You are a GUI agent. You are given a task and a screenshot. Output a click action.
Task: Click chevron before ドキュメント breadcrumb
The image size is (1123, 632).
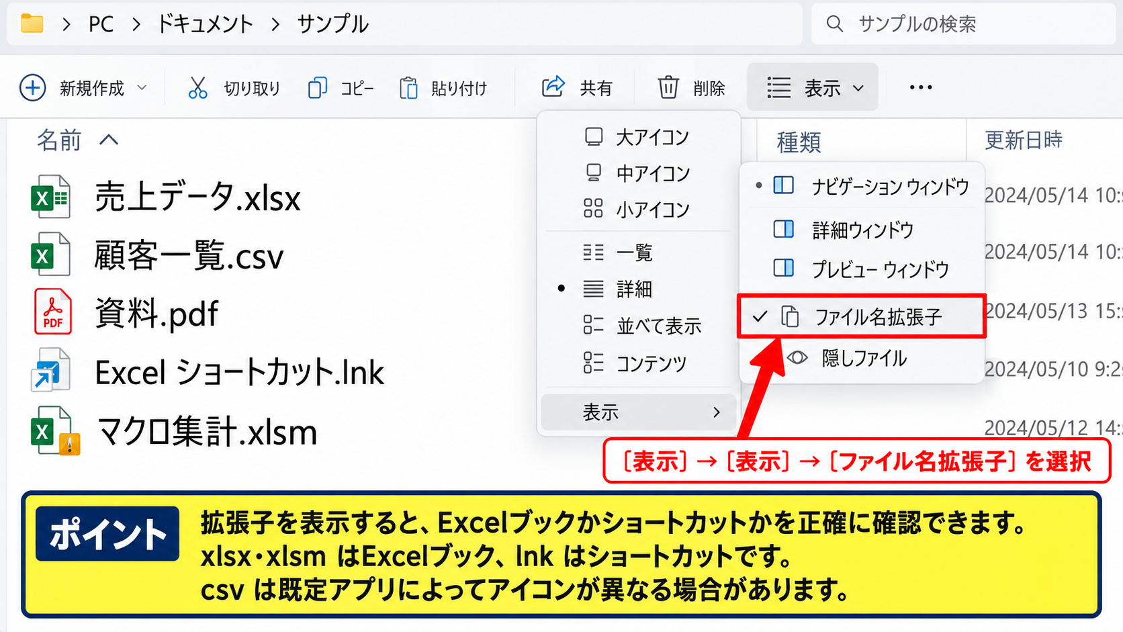[136, 25]
